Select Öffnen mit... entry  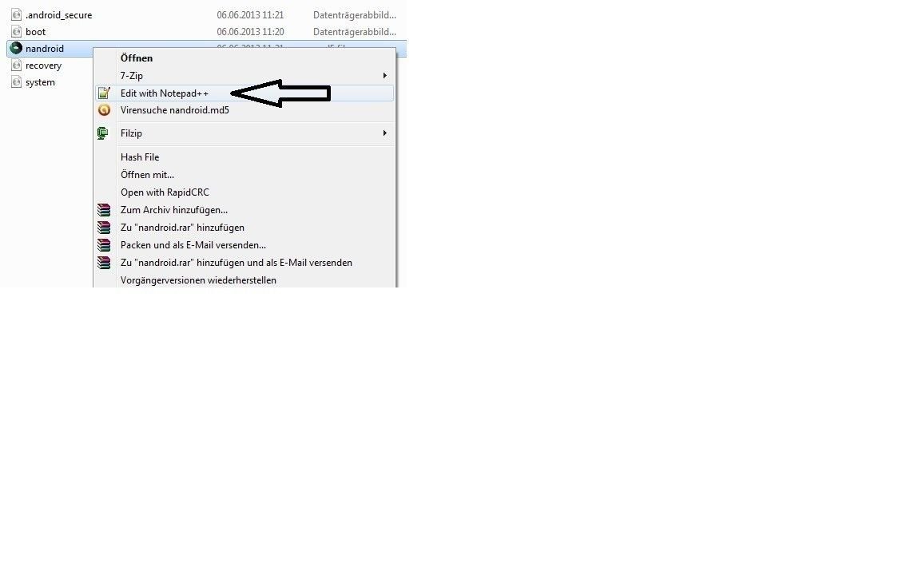(244, 175)
